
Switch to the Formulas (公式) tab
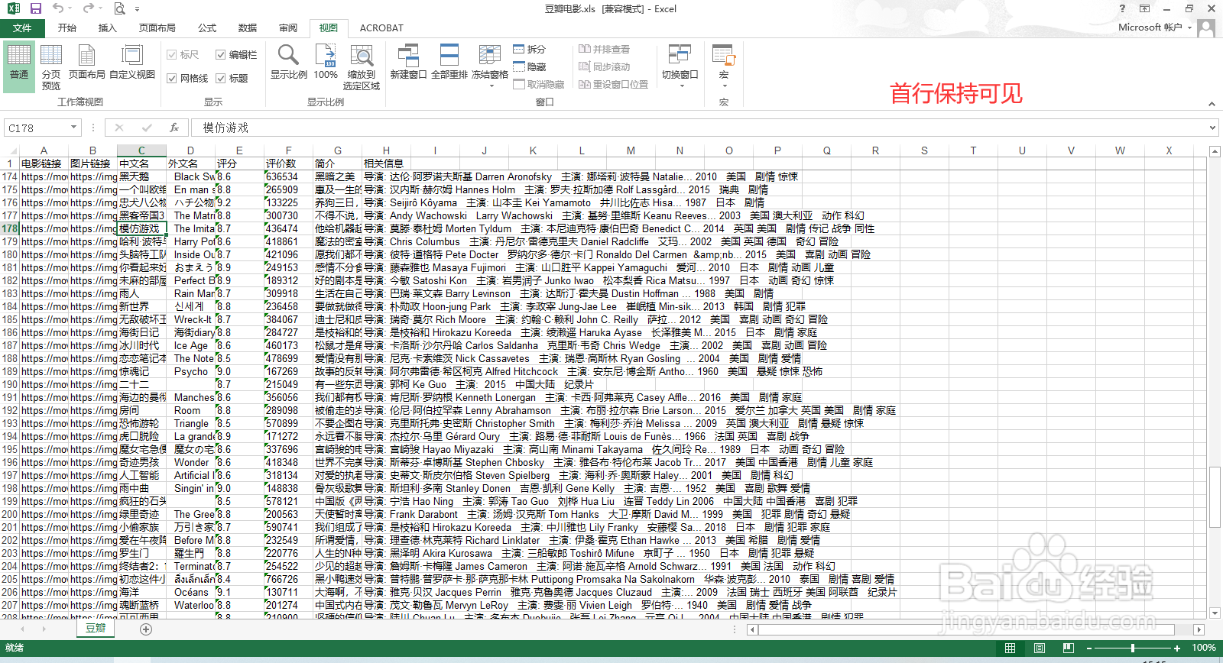pos(207,28)
